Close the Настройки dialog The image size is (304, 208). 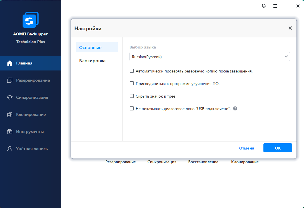(x=290, y=28)
